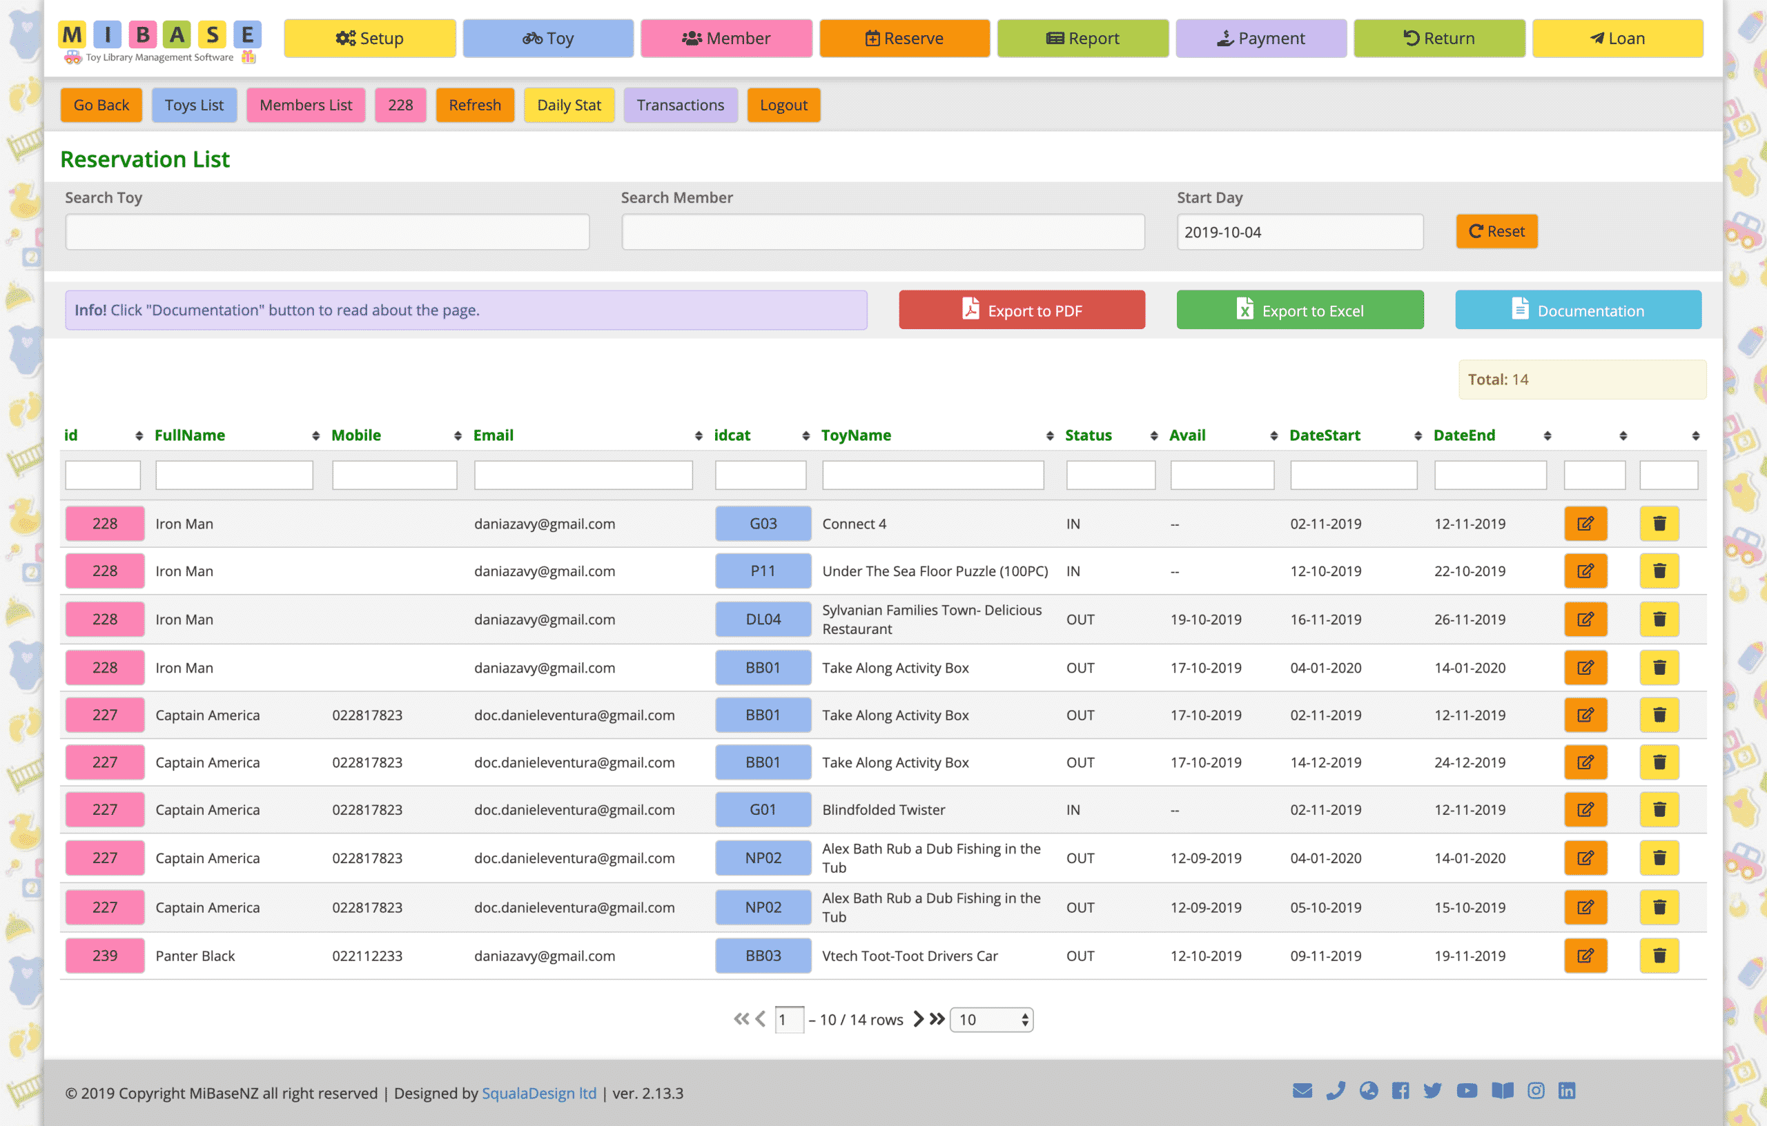This screenshot has width=1767, height=1126.
Task: Open the globe icon in footer
Action: pos(1368,1091)
